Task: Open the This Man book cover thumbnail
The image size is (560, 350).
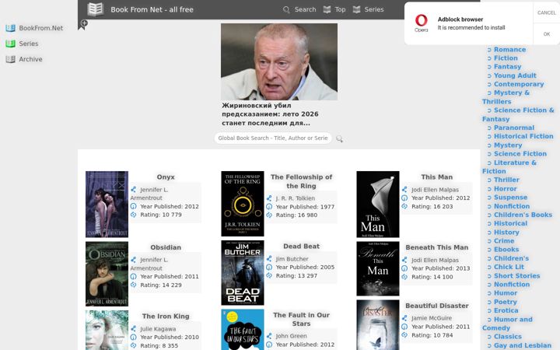Action: pos(378,205)
